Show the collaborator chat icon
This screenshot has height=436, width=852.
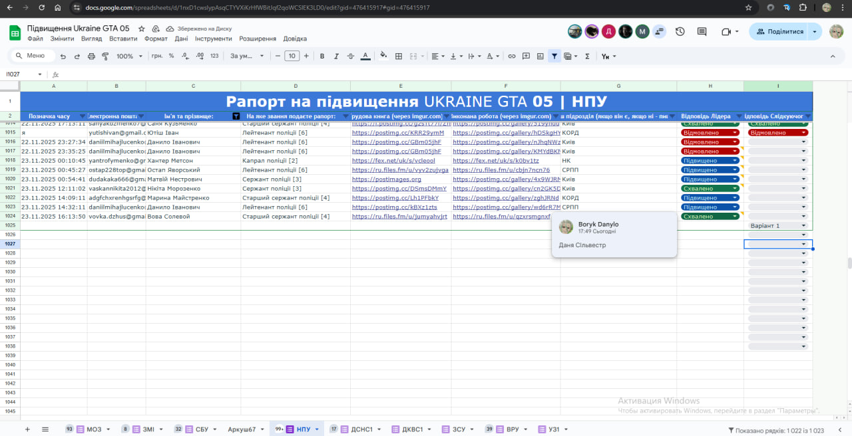(659, 31)
